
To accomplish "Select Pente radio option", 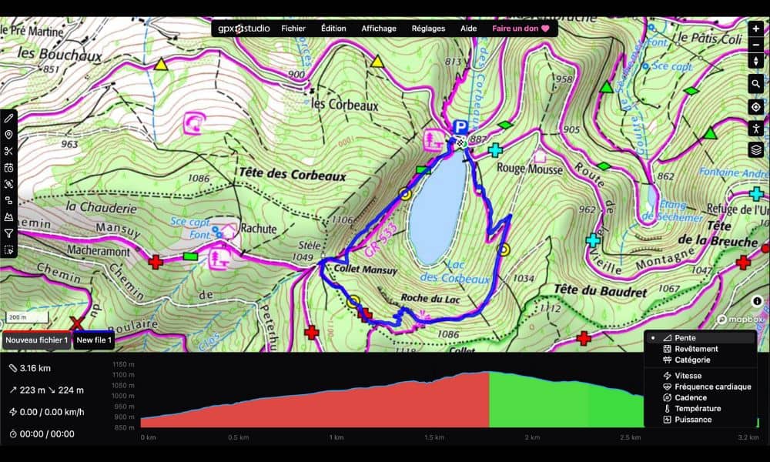I will [685, 338].
